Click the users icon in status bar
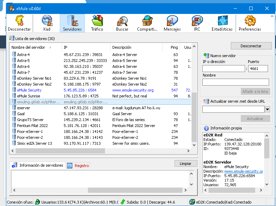The image size is (276, 206). tap(38, 202)
